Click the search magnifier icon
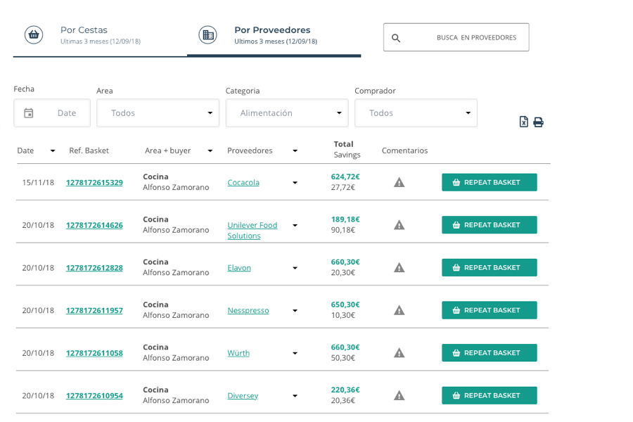 pos(396,38)
